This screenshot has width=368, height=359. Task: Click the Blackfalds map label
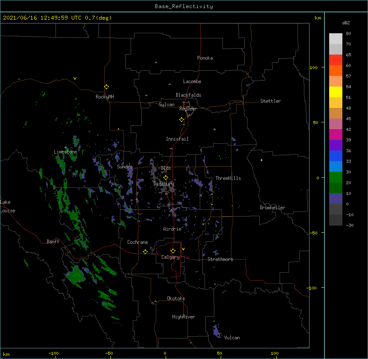pos(188,95)
